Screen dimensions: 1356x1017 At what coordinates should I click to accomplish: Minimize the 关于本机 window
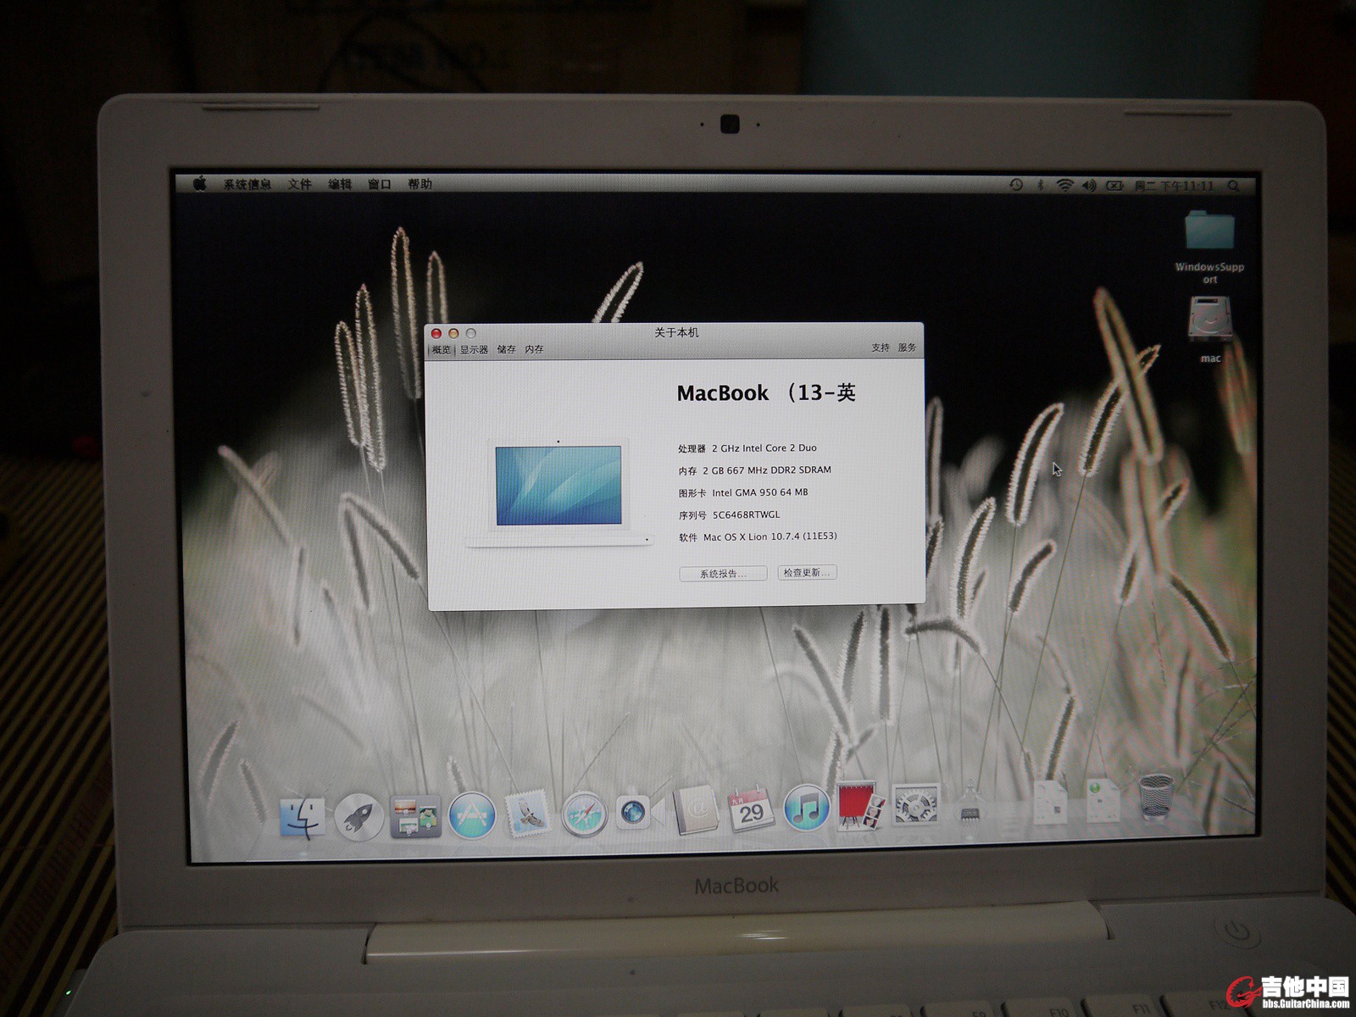453,334
